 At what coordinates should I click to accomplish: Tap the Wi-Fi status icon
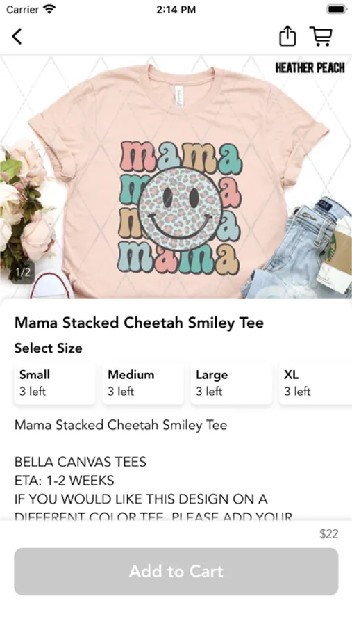coord(49,9)
